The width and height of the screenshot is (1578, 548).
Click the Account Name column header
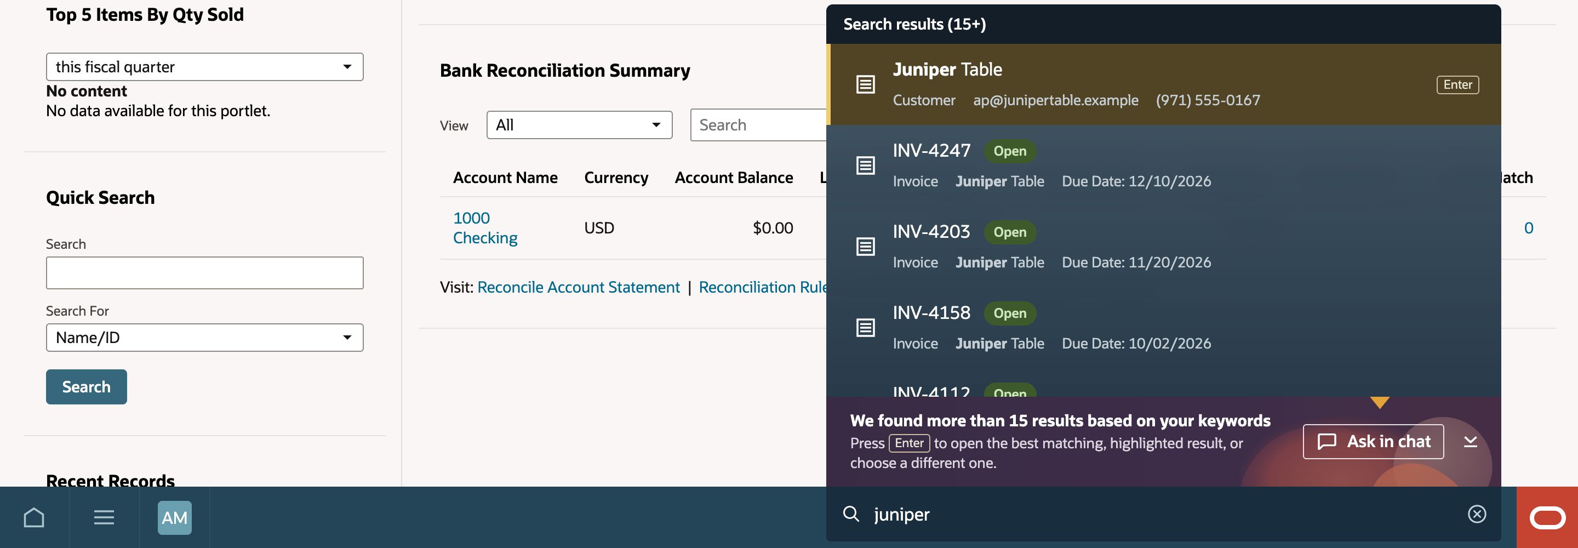click(505, 178)
